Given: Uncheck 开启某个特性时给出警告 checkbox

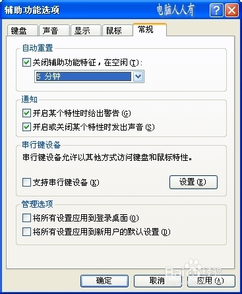Looking at the screenshot, I should pos(26,113).
